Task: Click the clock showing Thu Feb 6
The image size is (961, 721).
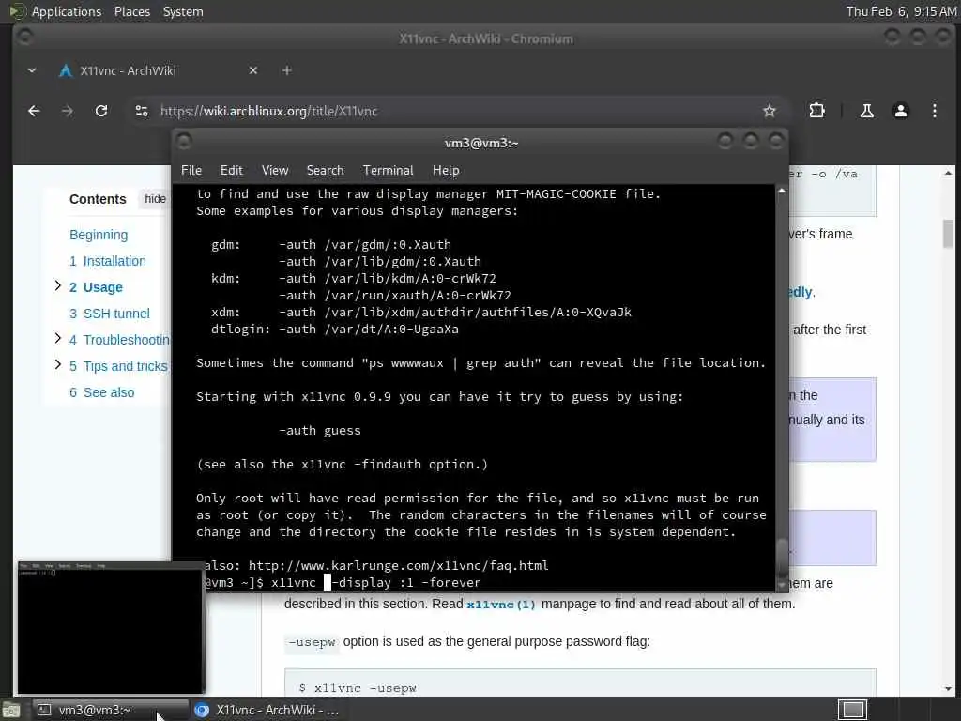Action: (x=901, y=11)
